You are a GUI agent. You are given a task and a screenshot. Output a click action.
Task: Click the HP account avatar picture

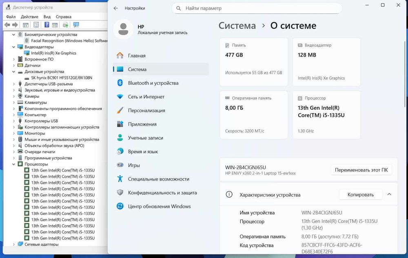click(x=123, y=29)
